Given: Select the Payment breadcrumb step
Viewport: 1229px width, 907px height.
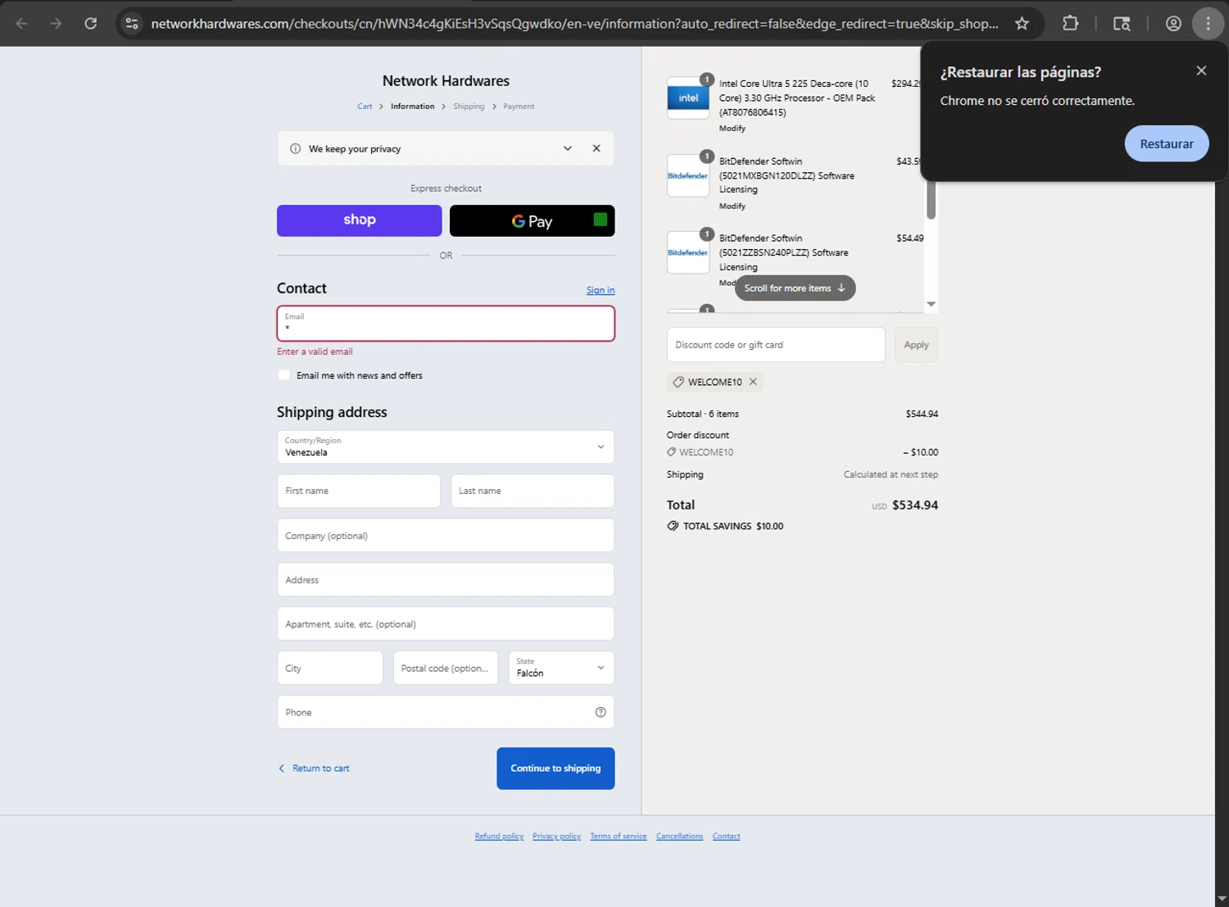Looking at the screenshot, I should click(x=519, y=107).
